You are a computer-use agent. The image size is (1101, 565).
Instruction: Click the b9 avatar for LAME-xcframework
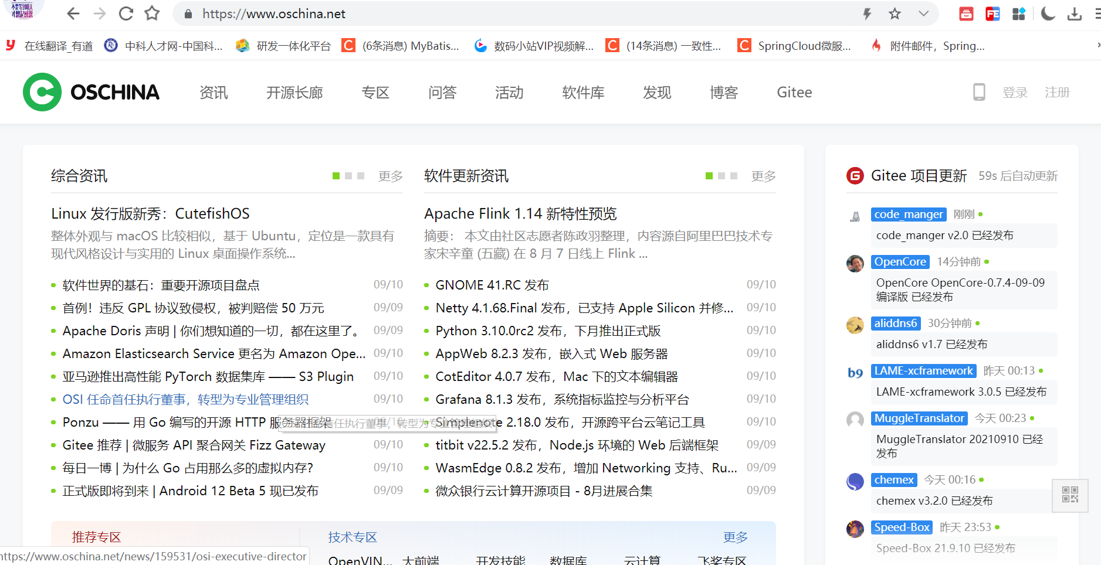tap(855, 372)
